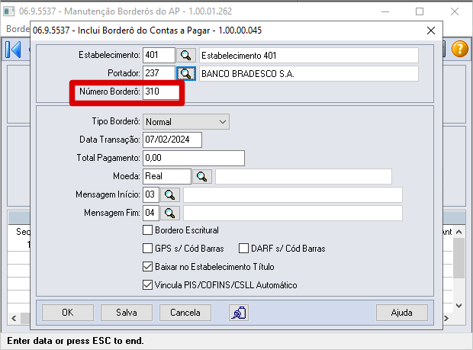473x350 pixels.
Task: Open the Estabelecimento lookup magnifier
Action: click(x=186, y=56)
